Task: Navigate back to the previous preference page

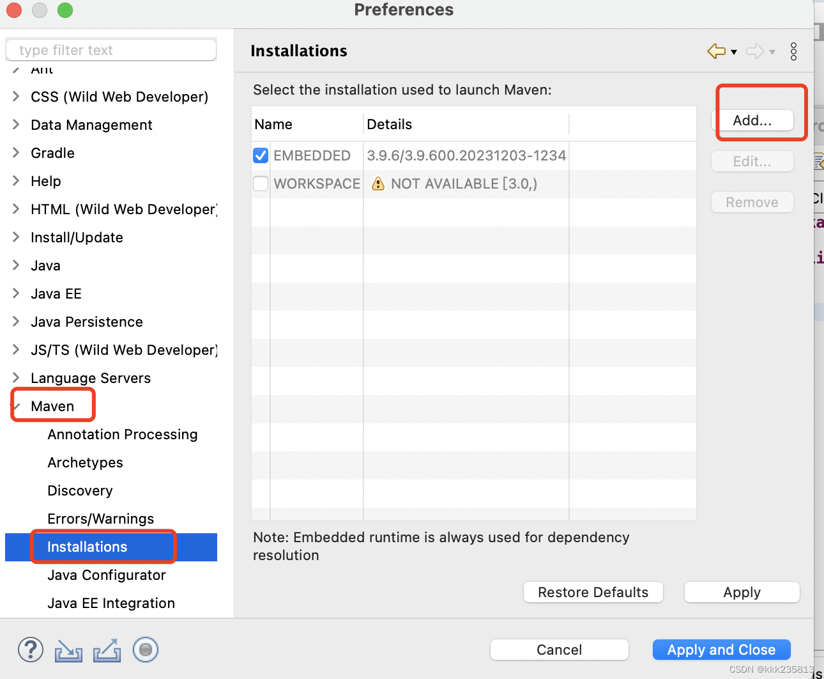Action: tap(715, 51)
